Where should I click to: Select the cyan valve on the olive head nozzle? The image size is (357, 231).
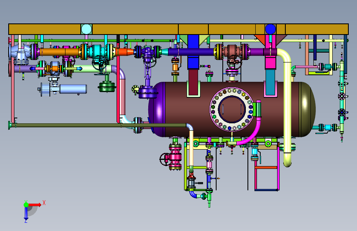coord(327,127)
